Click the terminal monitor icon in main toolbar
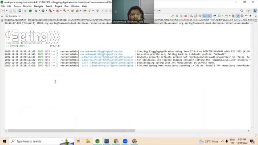The width and height of the screenshot is (258, 145). point(20,11)
